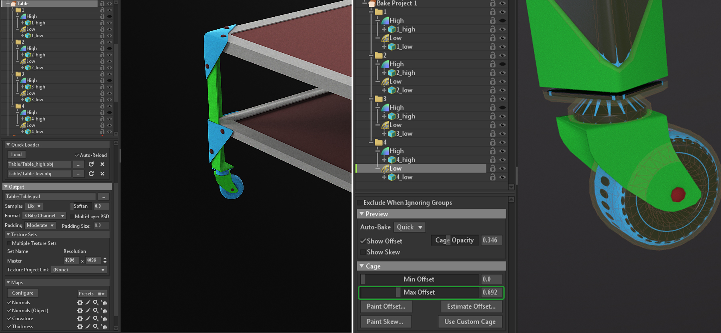
Task: Show the hidden High group in Table folder 1
Action: (110, 16)
